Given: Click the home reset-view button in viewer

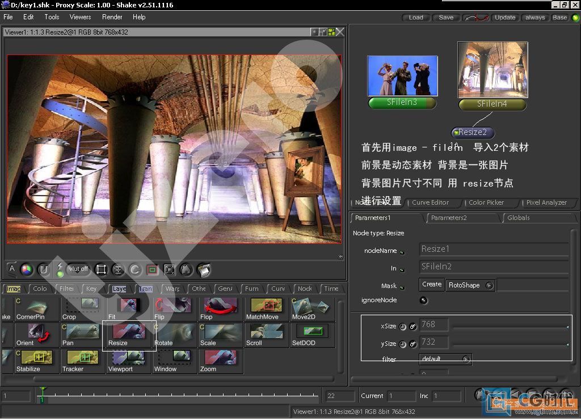Looking at the screenshot, I should pyautogui.click(x=186, y=269).
